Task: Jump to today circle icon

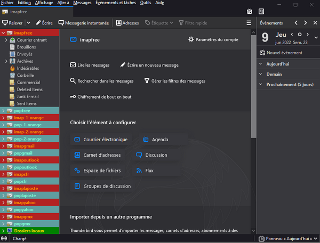Action: point(300,35)
